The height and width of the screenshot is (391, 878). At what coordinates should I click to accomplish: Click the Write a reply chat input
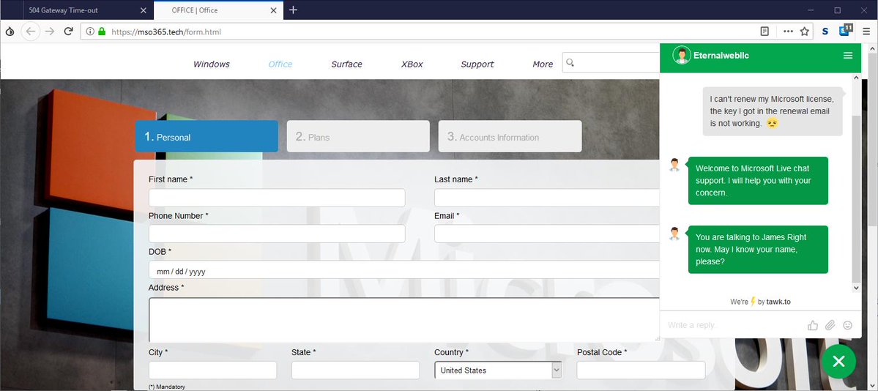(x=734, y=325)
